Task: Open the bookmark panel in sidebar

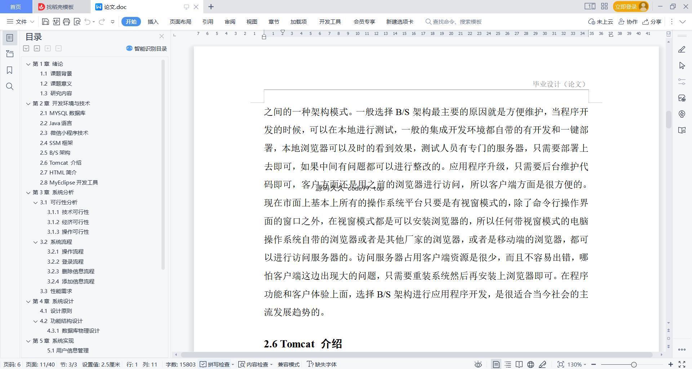Action: (10, 70)
